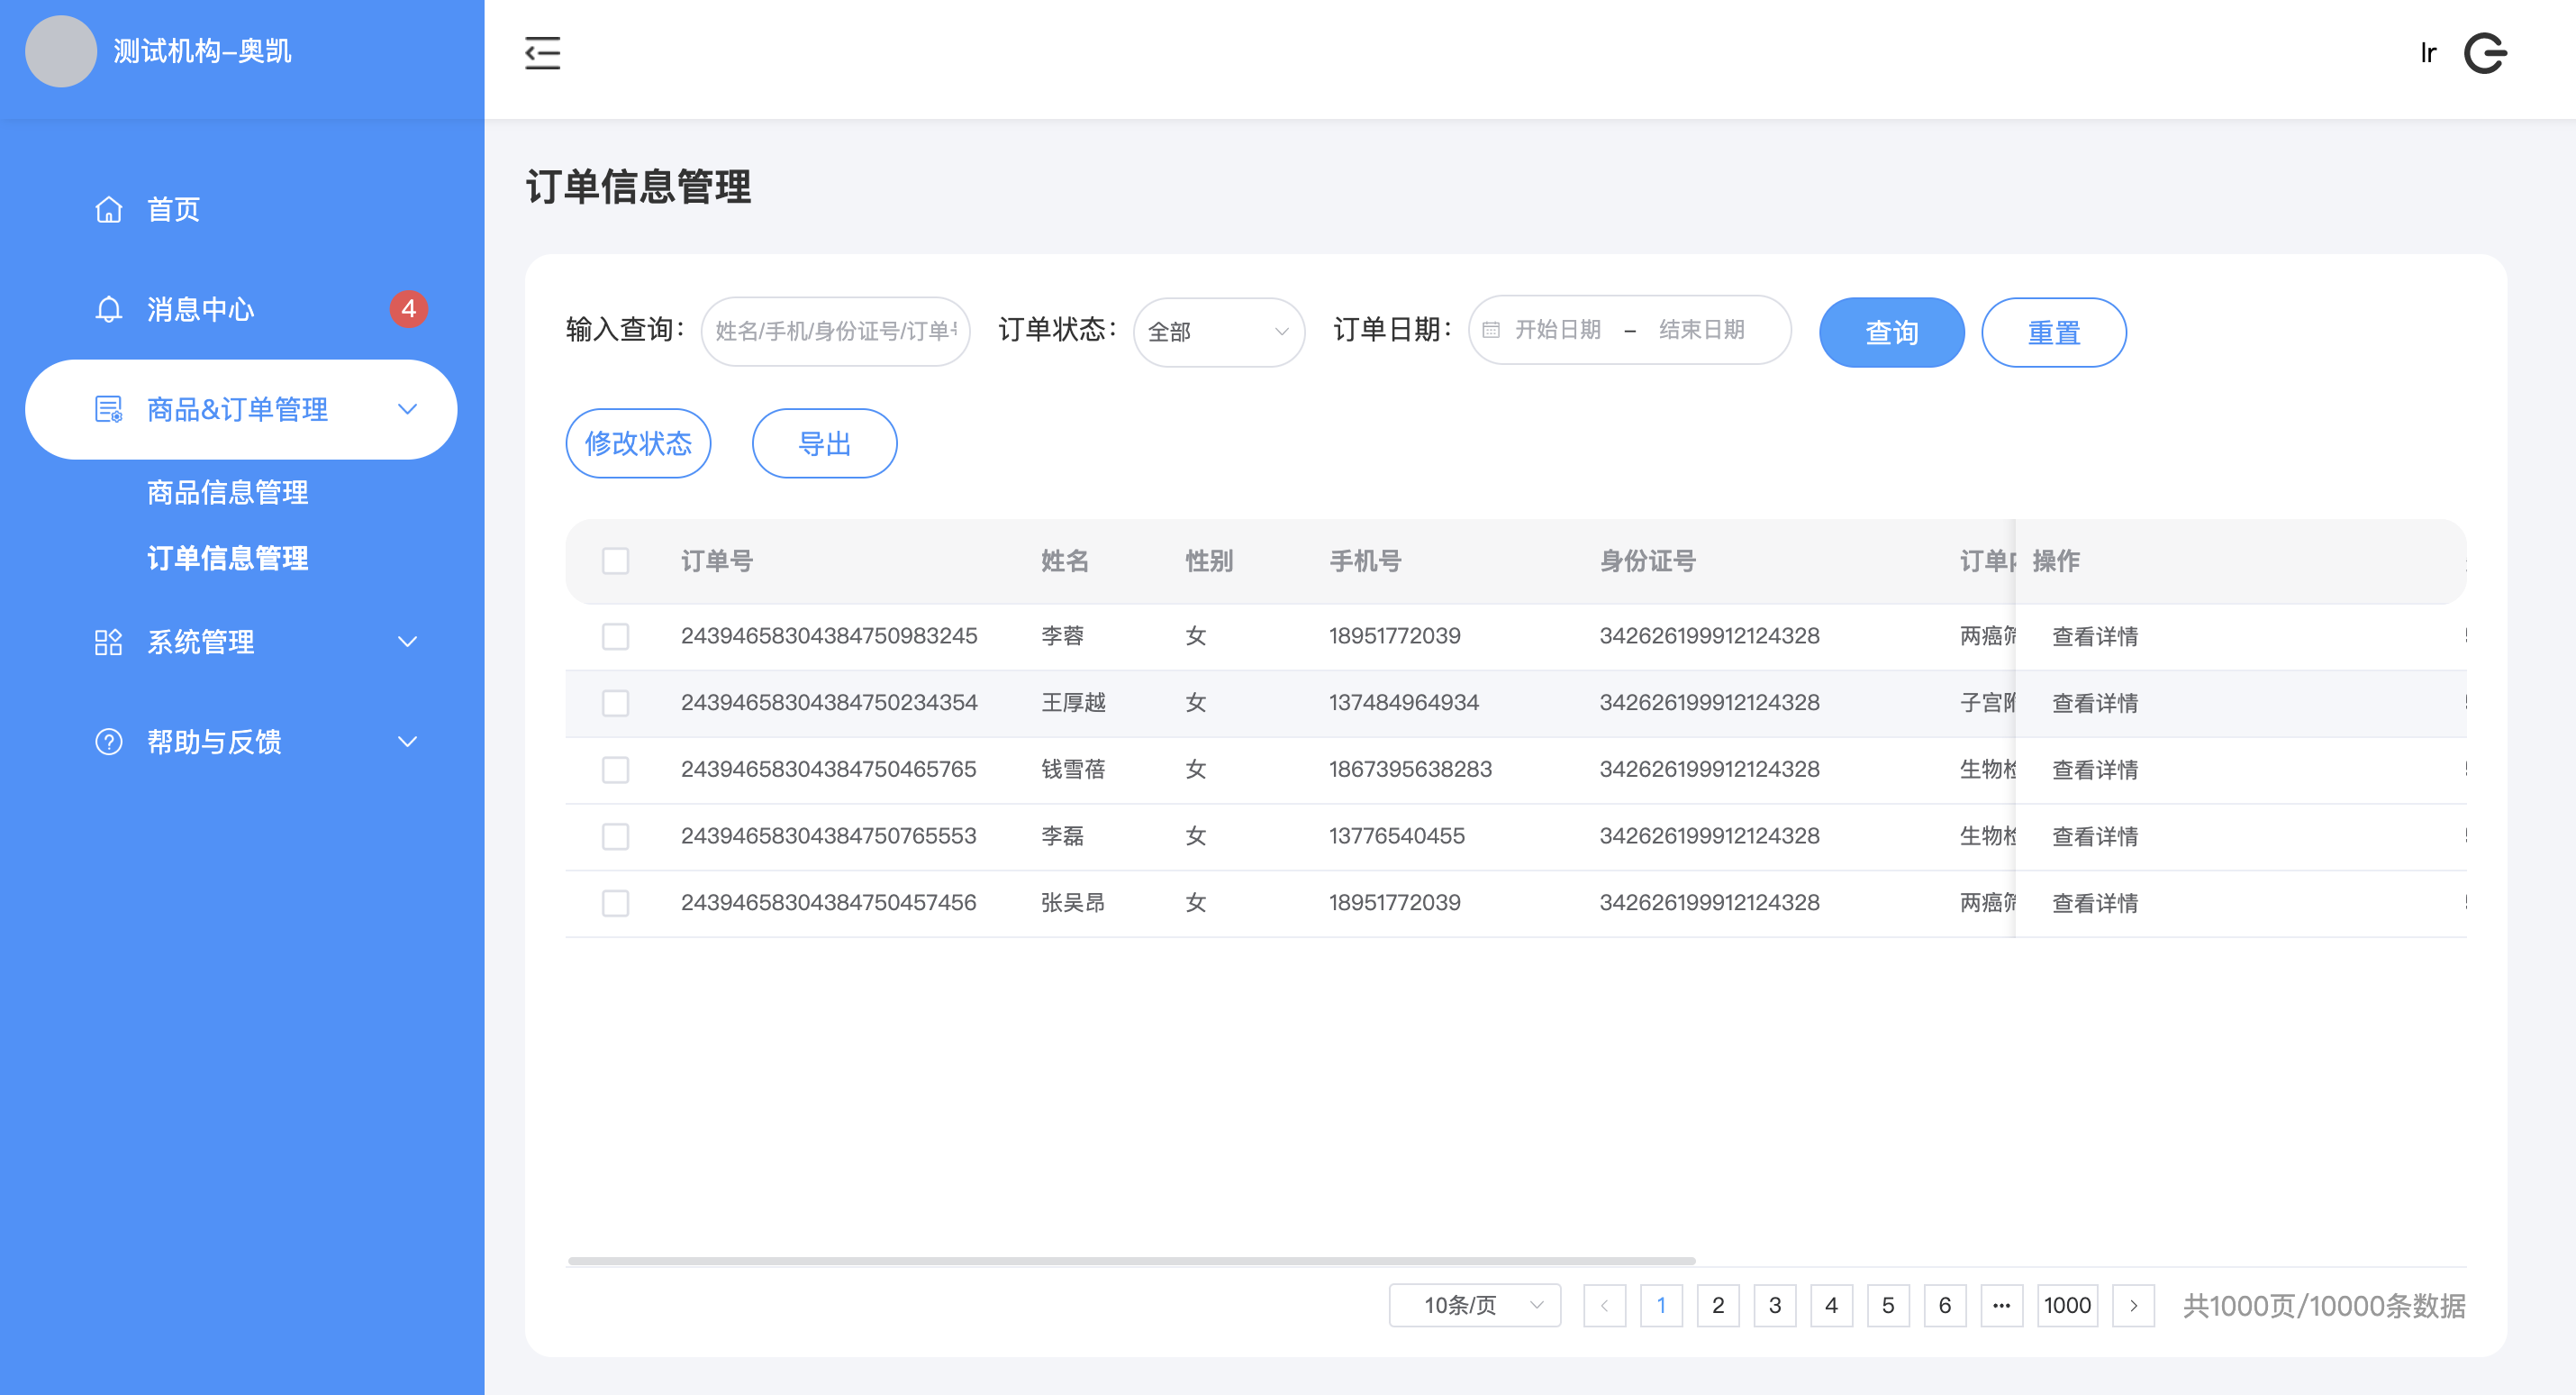
Task: Click the organization avatar circle
Action: coord(60,51)
